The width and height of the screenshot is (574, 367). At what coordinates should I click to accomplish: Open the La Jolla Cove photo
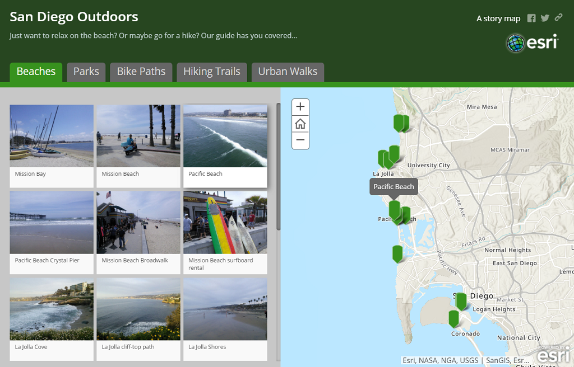(52, 309)
